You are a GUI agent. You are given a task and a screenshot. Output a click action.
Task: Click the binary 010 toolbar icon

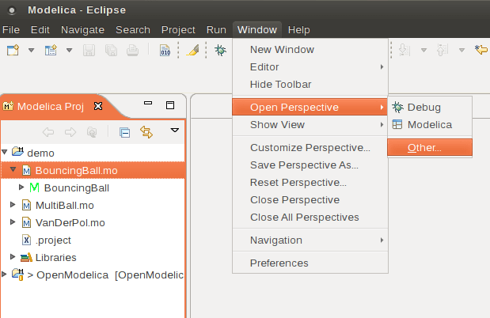[165, 50]
